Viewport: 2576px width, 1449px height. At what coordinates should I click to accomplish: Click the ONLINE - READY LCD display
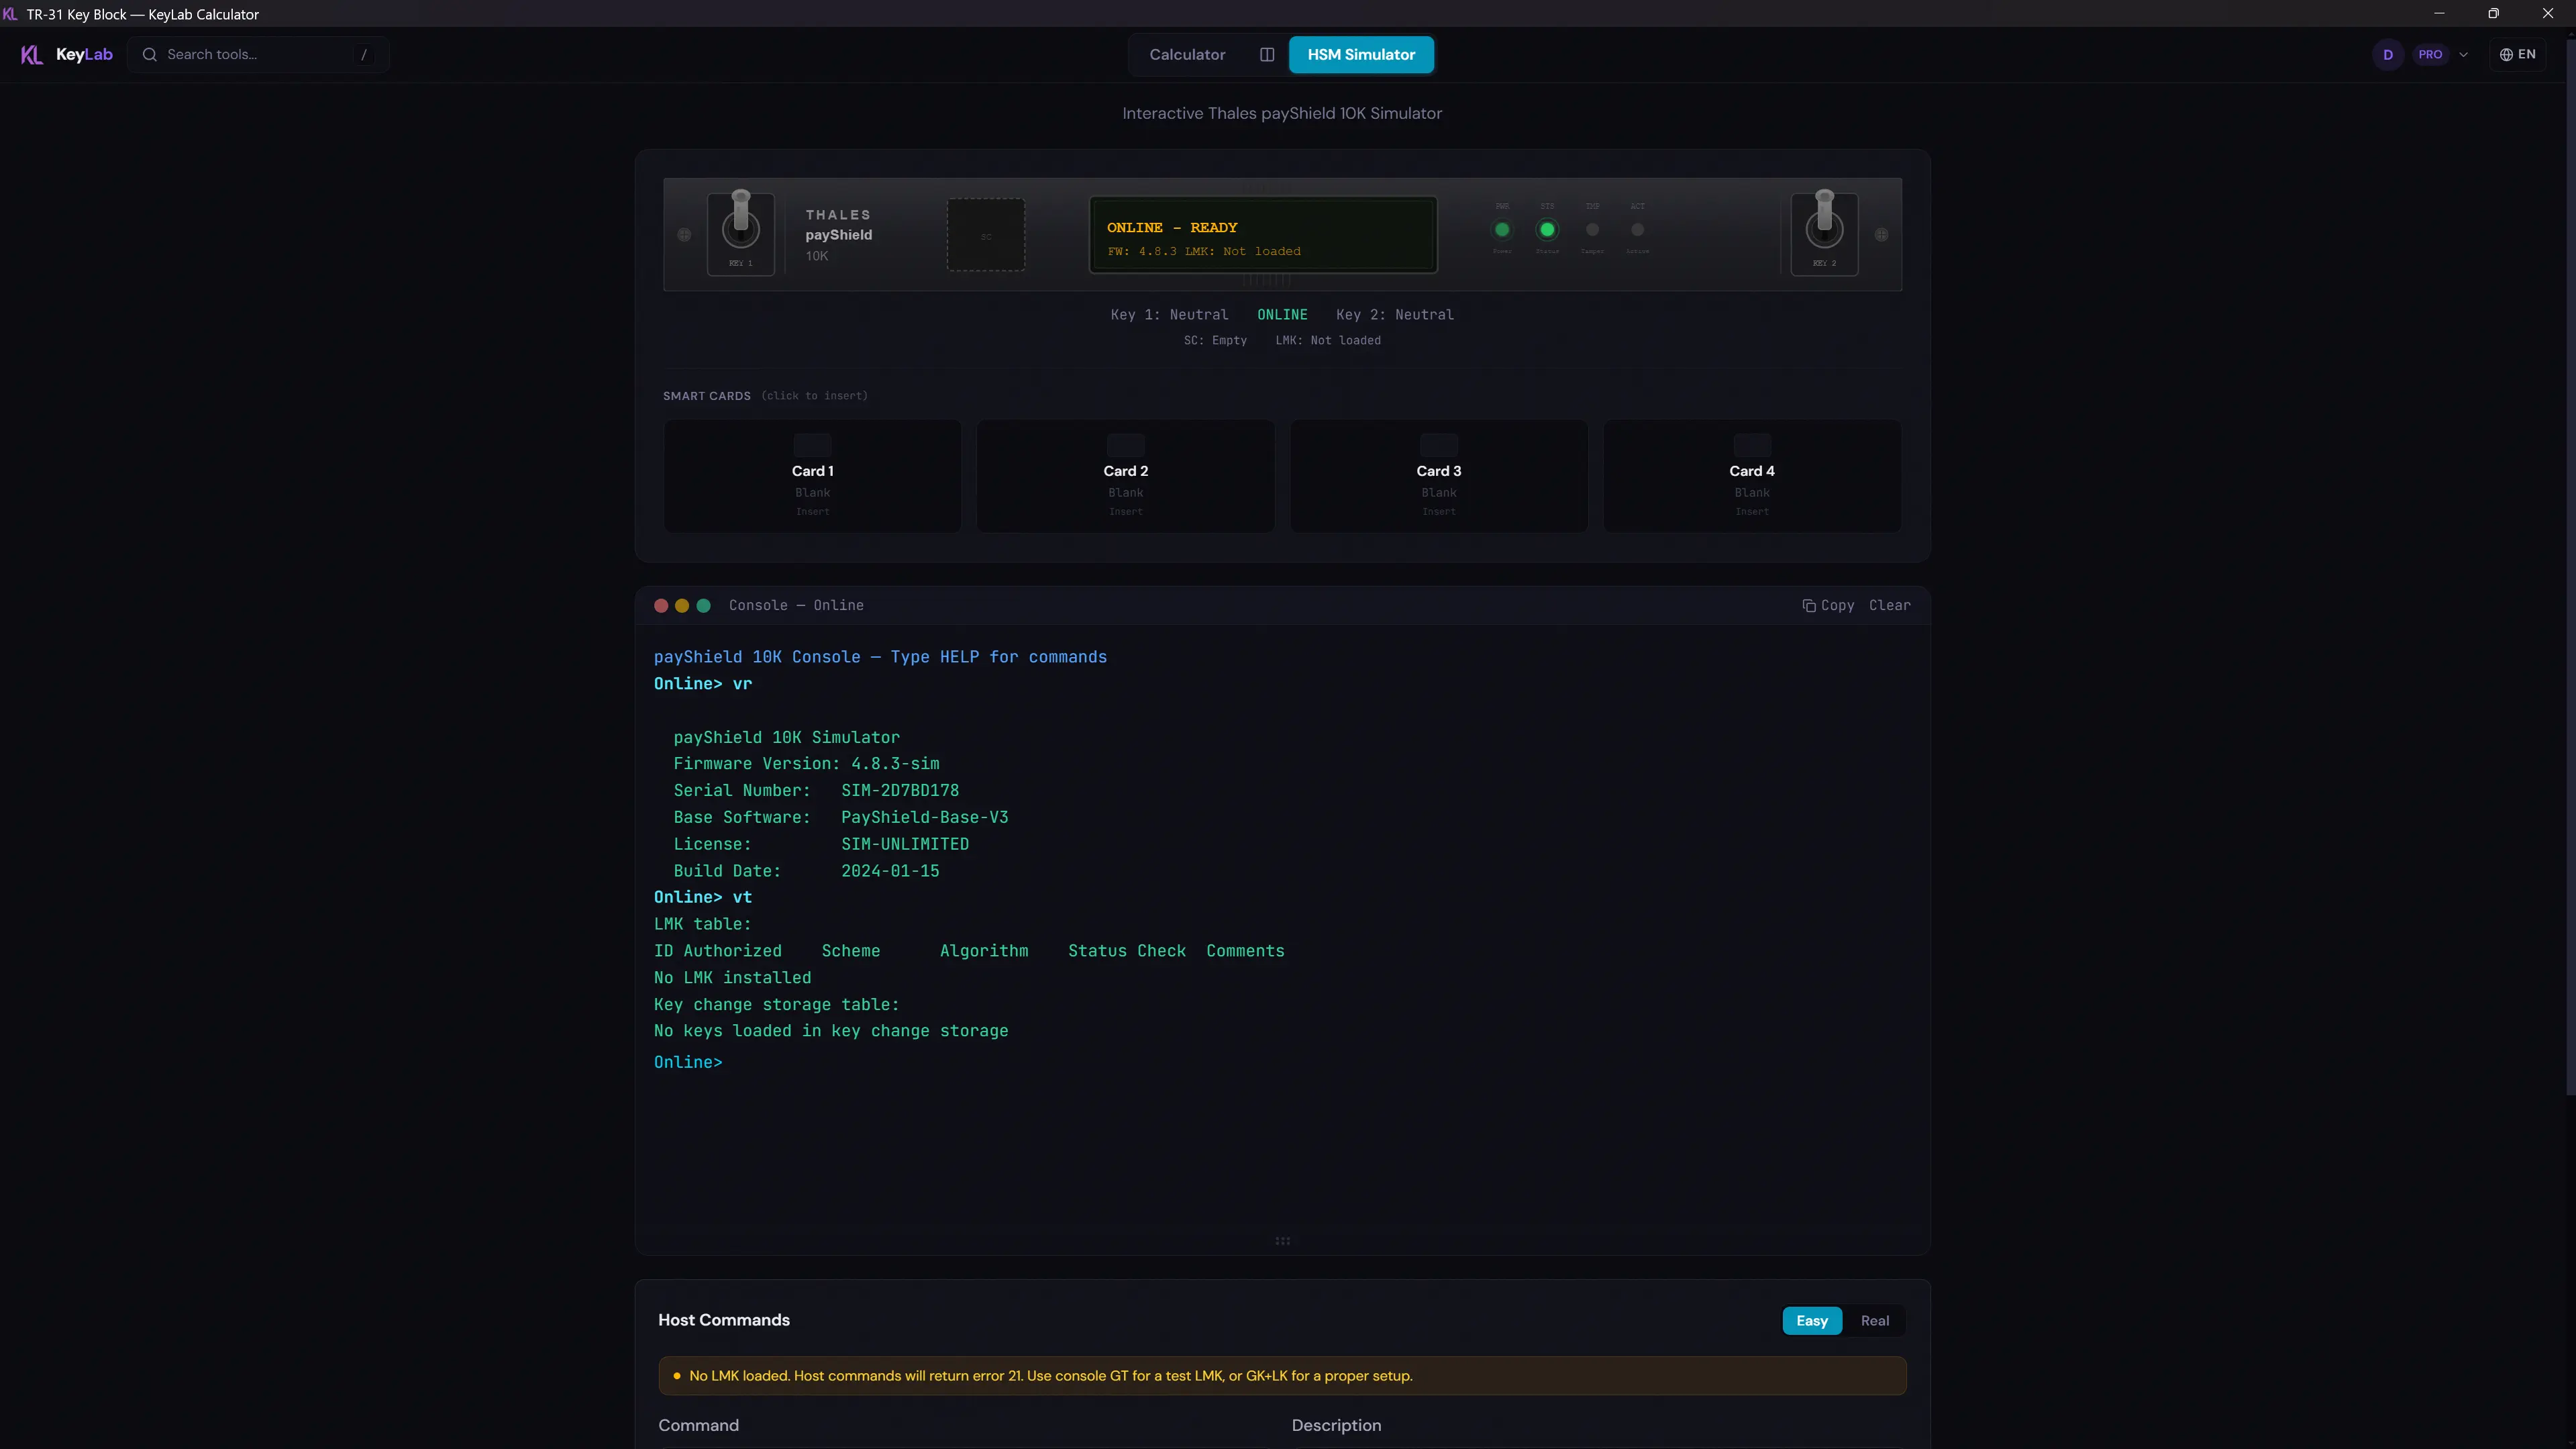click(x=1263, y=235)
